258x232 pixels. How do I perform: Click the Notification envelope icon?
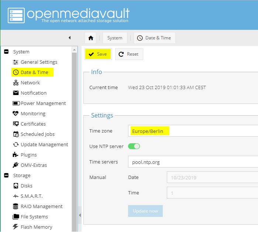(16, 93)
